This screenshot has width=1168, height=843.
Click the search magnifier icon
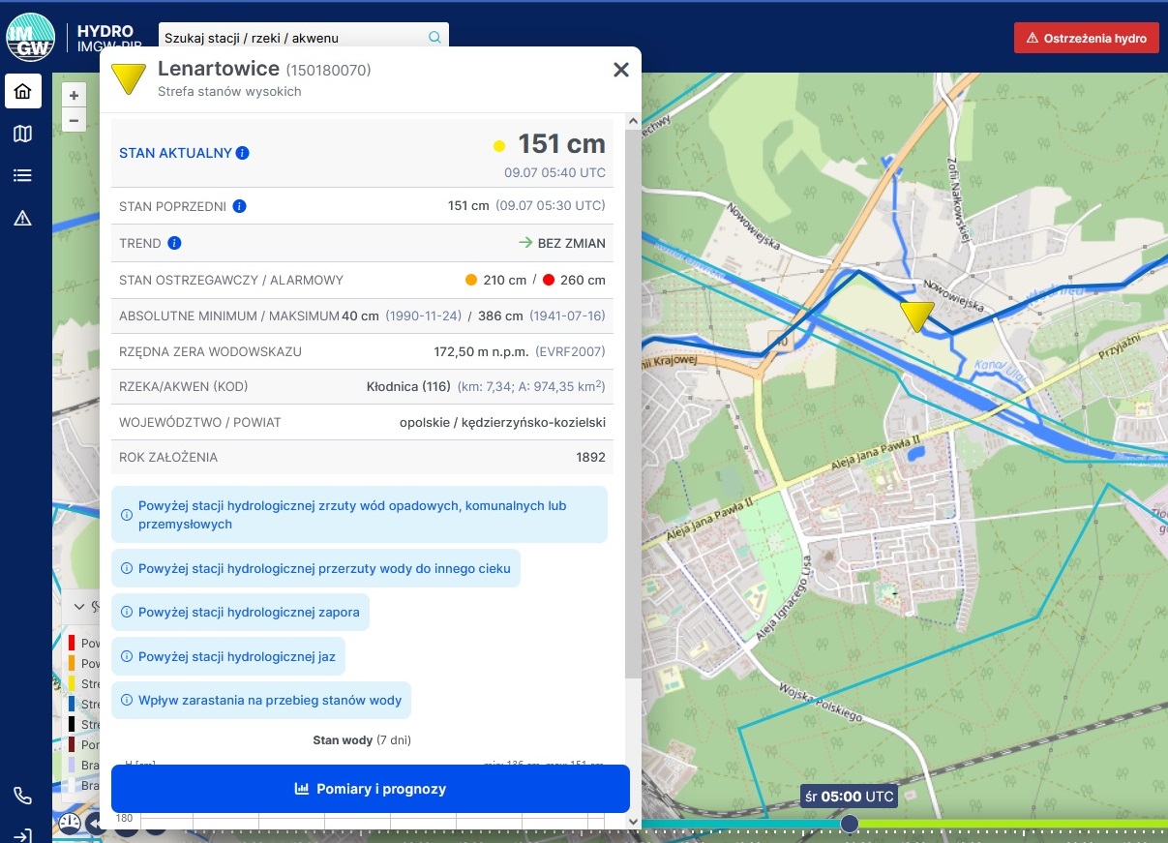click(434, 38)
